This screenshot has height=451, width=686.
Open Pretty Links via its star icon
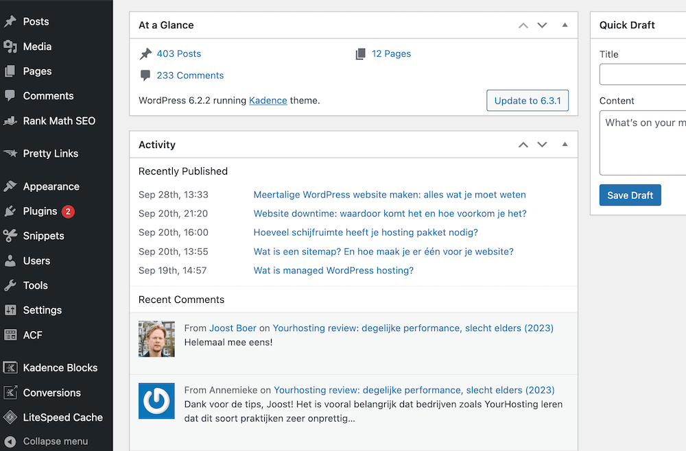click(x=10, y=154)
